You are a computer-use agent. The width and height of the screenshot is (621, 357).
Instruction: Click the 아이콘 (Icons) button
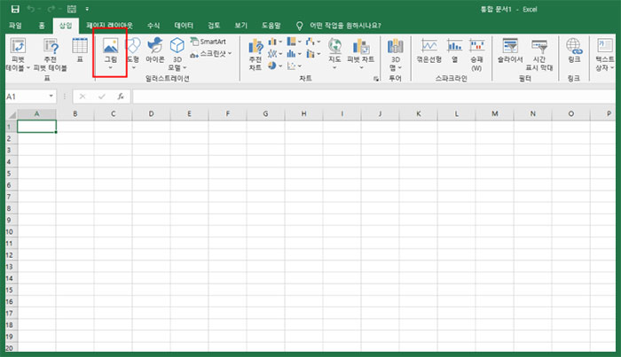tap(155, 51)
